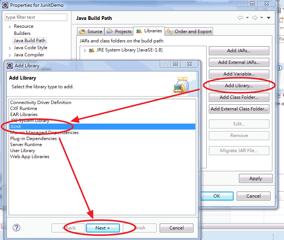
Task: Switch to the Order and Export tab
Action: (x=189, y=32)
